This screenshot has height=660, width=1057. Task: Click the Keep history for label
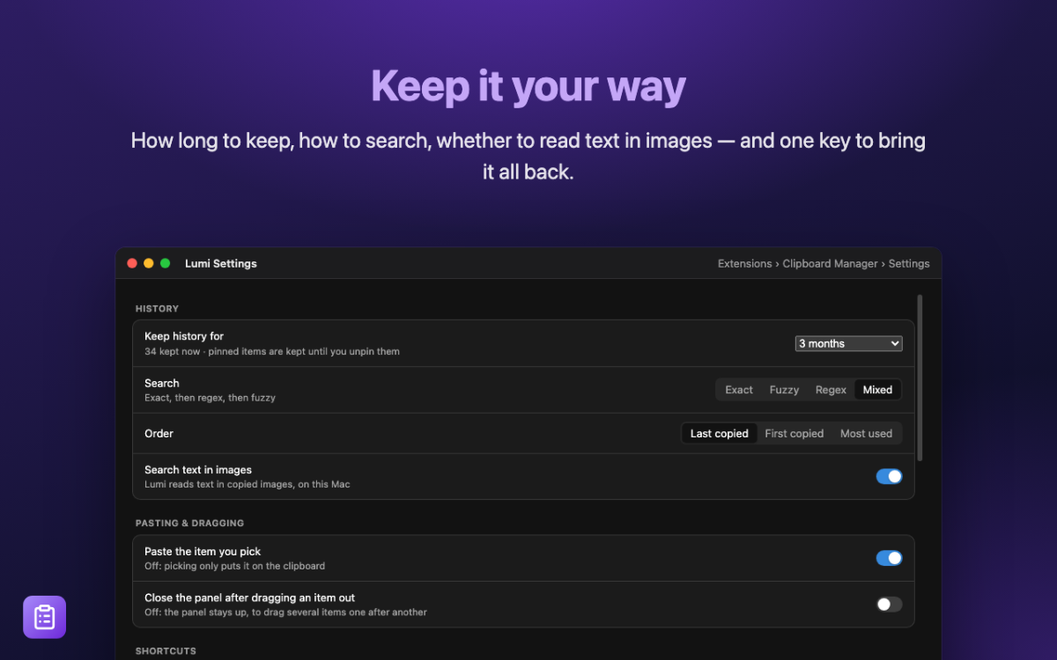click(184, 336)
